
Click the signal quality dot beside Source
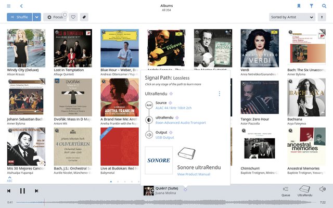(x=170, y=103)
